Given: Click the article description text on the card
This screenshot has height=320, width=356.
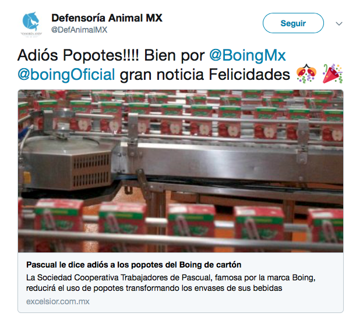Looking at the screenshot, I should click(x=171, y=283).
